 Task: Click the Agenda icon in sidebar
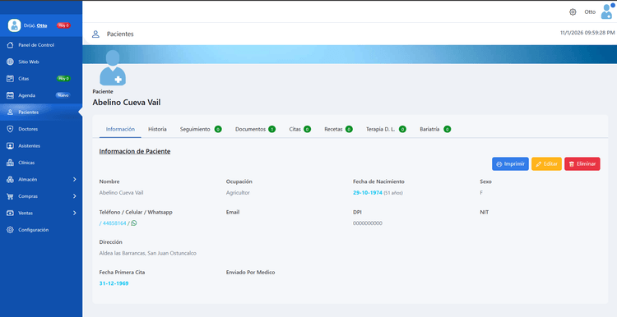click(11, 95)
